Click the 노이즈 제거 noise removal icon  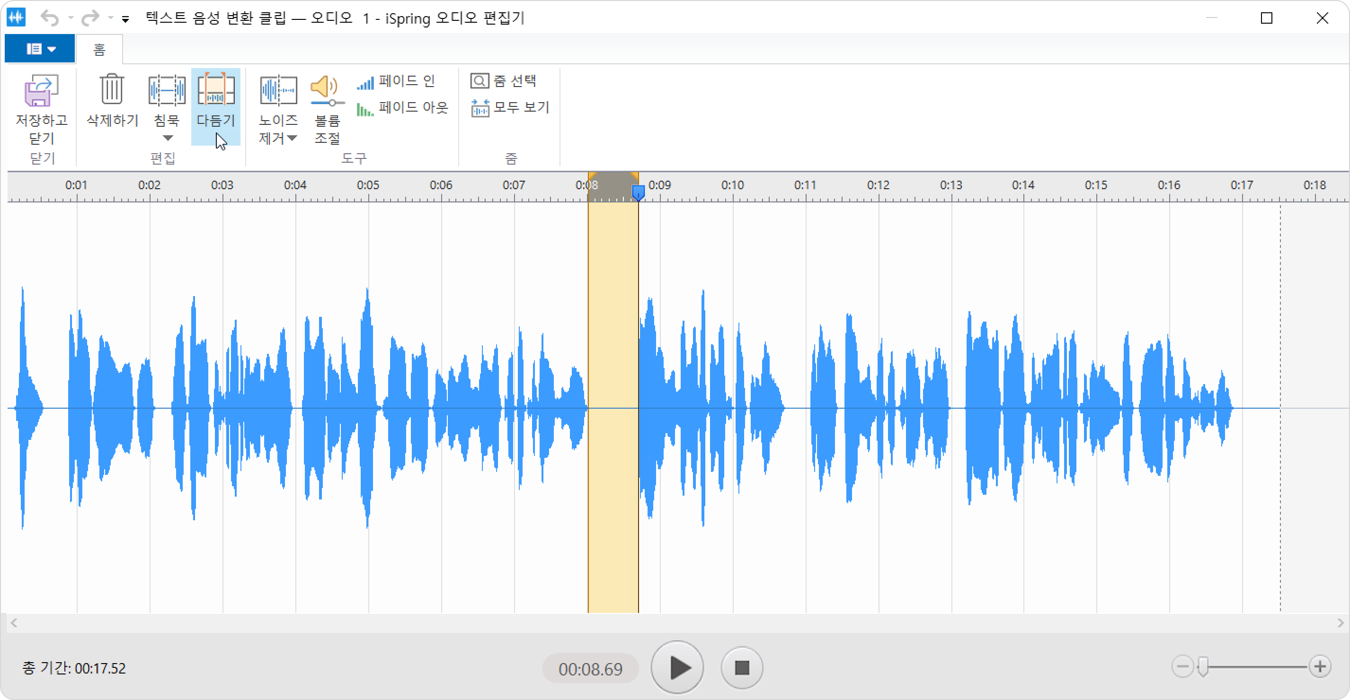tap(278, 90)
